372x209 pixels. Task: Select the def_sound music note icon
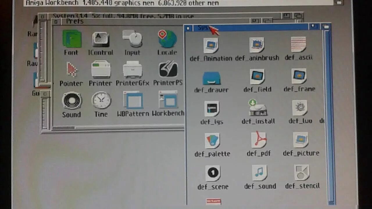point(260,173)
